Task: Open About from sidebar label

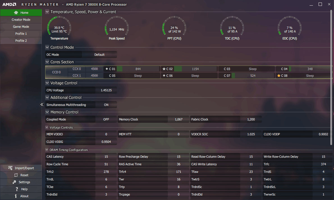Action: [x=24, y=196]
